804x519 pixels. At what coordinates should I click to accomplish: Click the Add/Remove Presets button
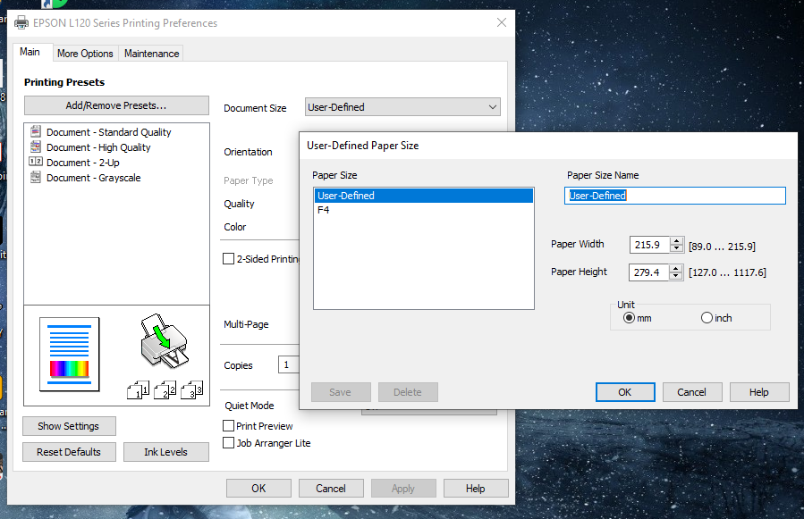(116, 105)
